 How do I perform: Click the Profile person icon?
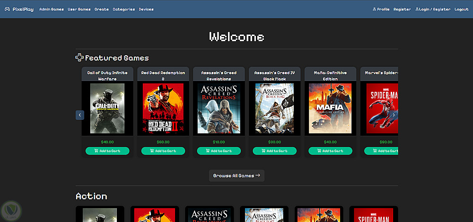click(x=374, y=9)
